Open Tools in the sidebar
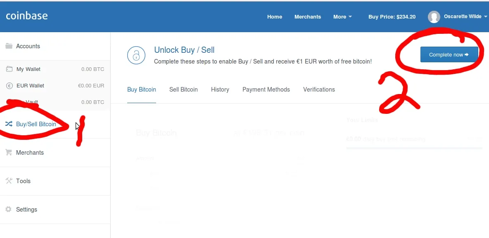Image resolution: width=489 pixels, height=238 pixels. click(x=24, y=181)
